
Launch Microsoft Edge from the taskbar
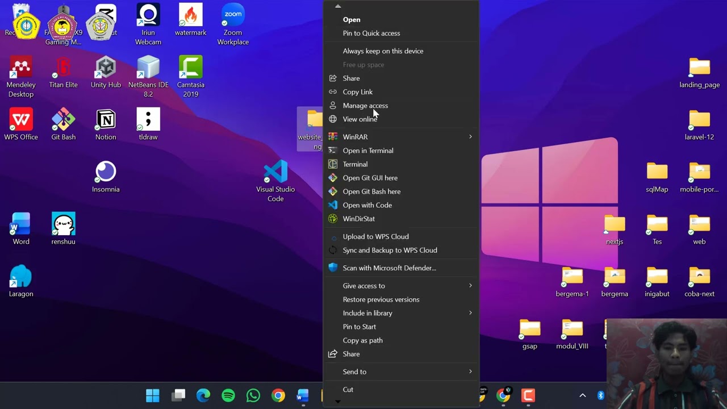coord(203,395)
